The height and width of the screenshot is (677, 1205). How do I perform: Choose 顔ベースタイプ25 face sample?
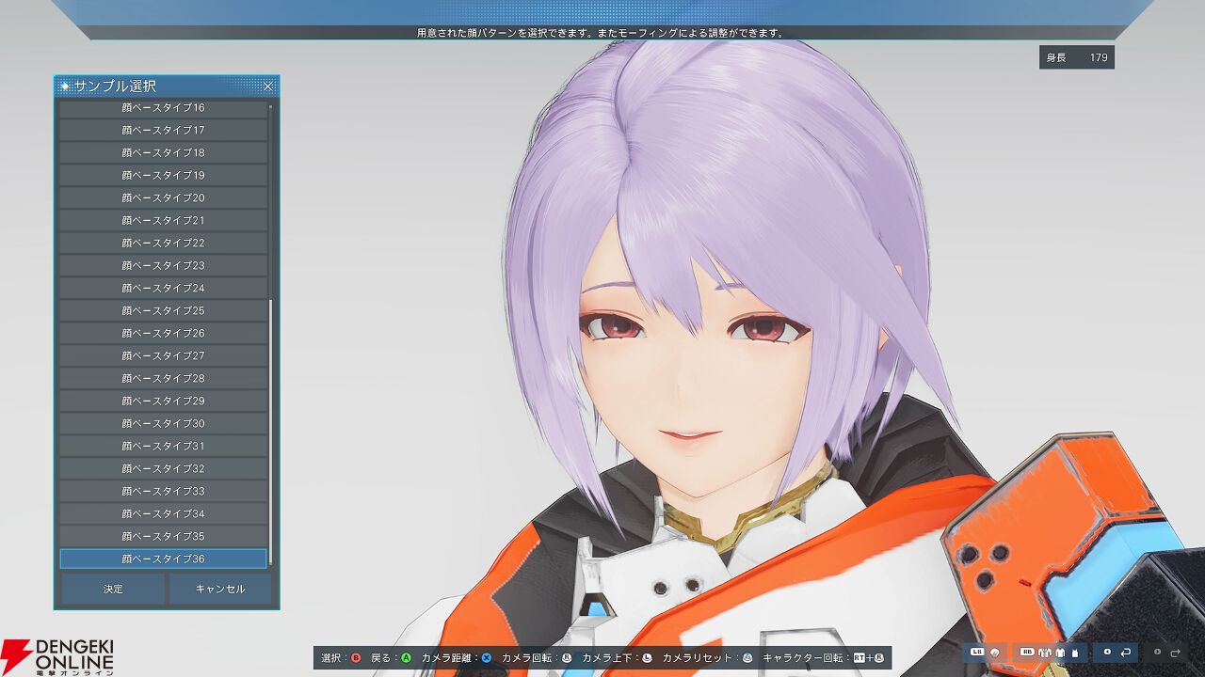pyautogui.click(x=163, y=310)
